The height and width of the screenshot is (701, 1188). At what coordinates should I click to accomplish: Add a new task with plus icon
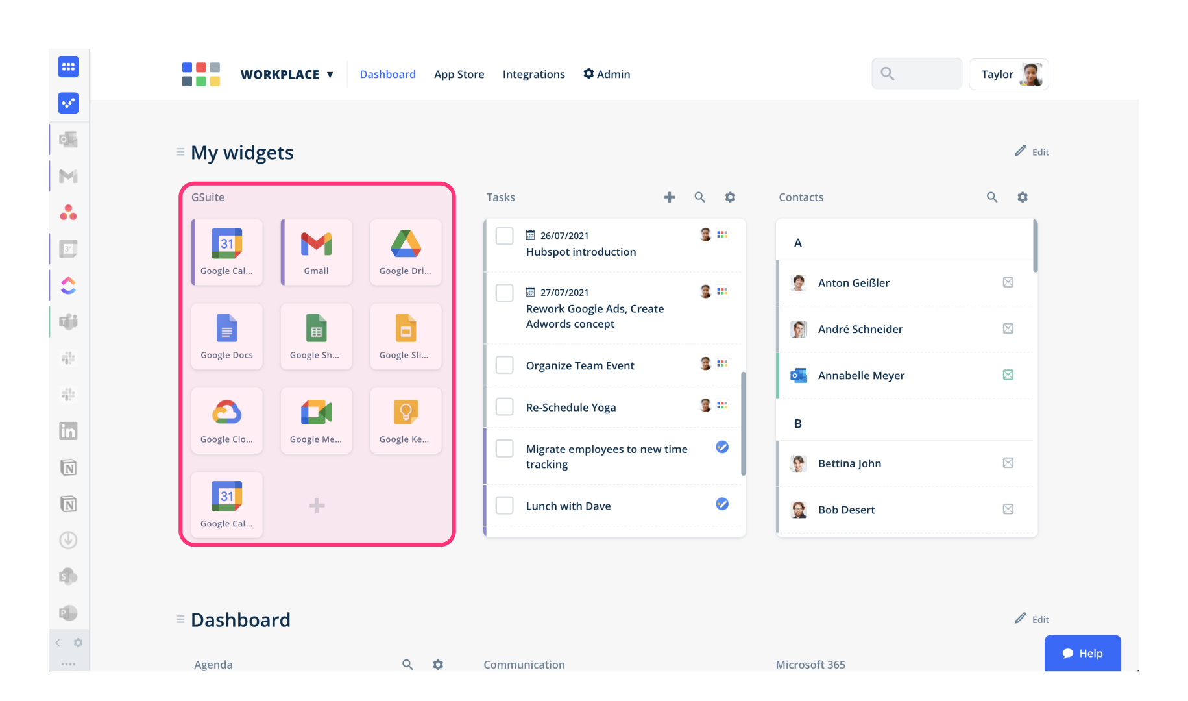pyautogui.click(x=670, y=197)
